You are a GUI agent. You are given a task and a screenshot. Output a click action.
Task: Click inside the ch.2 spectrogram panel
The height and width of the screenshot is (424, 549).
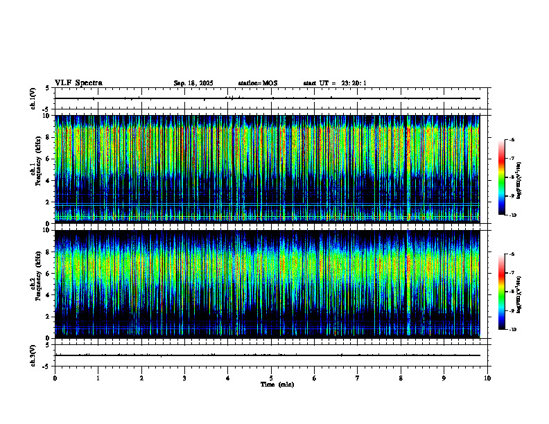click(267, 284)
